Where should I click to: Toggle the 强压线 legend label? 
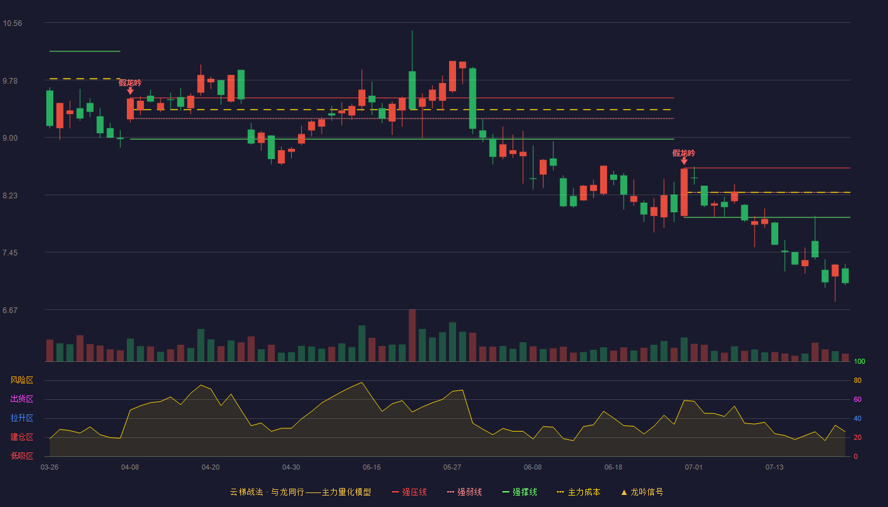[414, 492]
